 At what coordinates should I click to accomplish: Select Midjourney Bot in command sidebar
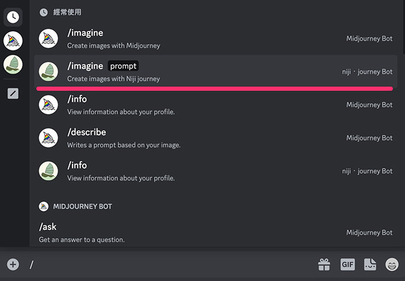point(13,41)
